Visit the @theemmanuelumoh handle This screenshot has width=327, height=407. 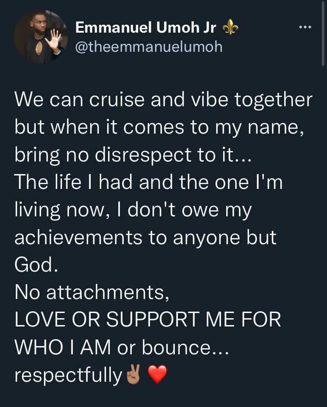[x=149, y=47]
